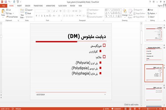Open the font name combo box
Image resolution: width=166 pixels, height=110 pixels.
(x=41, y=11)
